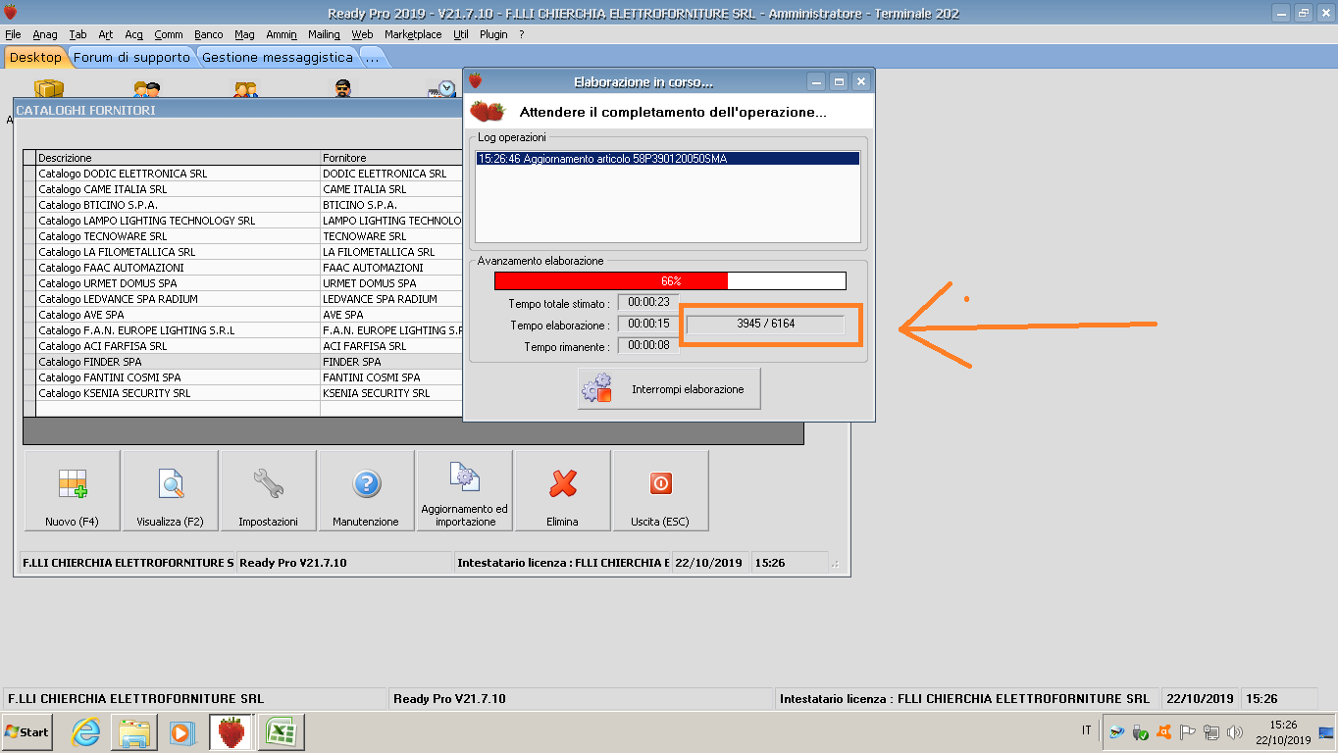The height and width of the screenshot is (753, 1338).
Task: Click the network tray icon
Action: (x=1211, y=731)
